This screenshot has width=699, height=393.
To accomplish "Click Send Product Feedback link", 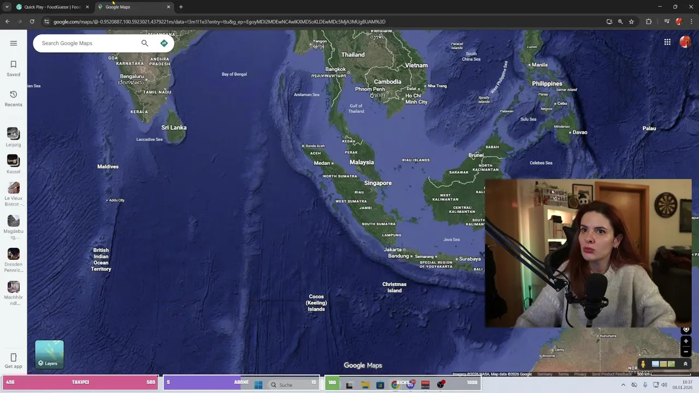I will pyautogui.click(x=612, y=374).
